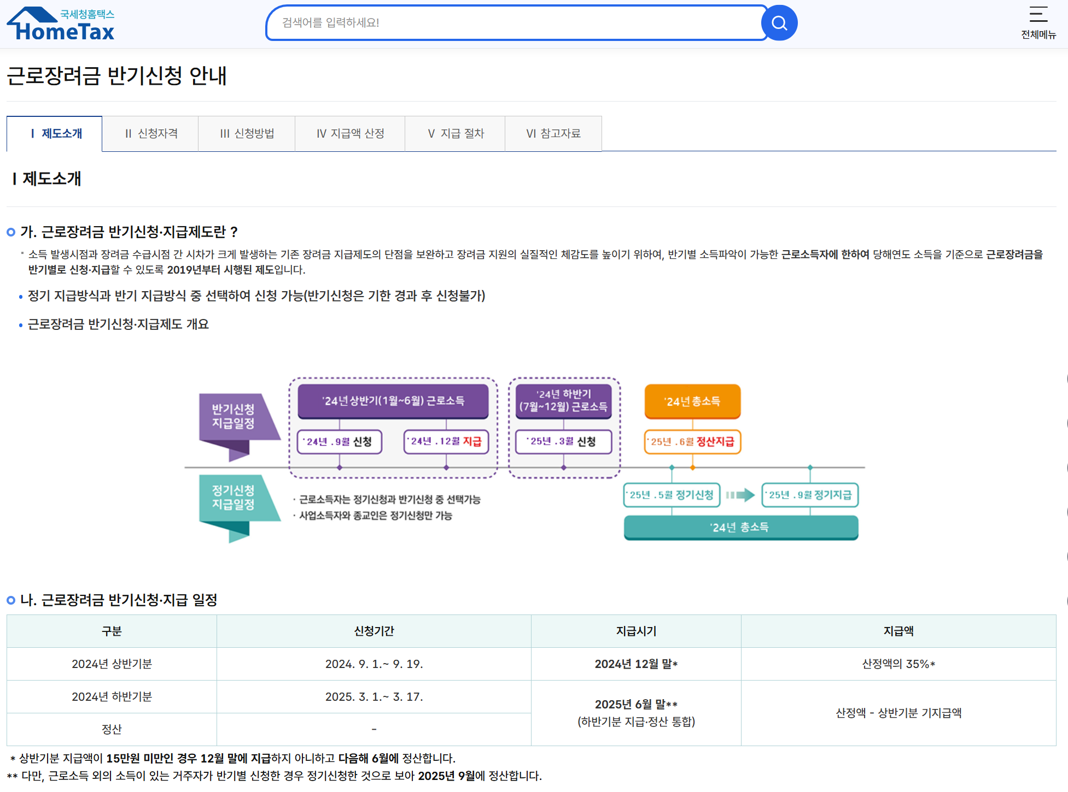This screenshot has width=1068, height=792.
Task: Click the '25년.6월 정산지급 box
Action: (x=693, y=442)
